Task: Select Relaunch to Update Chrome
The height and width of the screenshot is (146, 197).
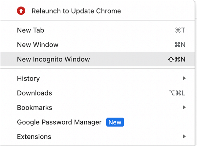Action: pos(76,11)
